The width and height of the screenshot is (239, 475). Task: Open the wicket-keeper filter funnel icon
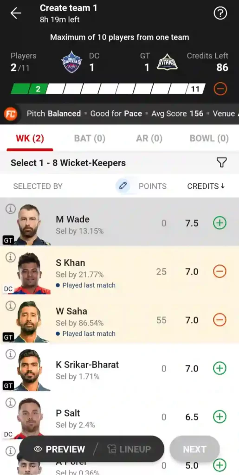point(222,163)
